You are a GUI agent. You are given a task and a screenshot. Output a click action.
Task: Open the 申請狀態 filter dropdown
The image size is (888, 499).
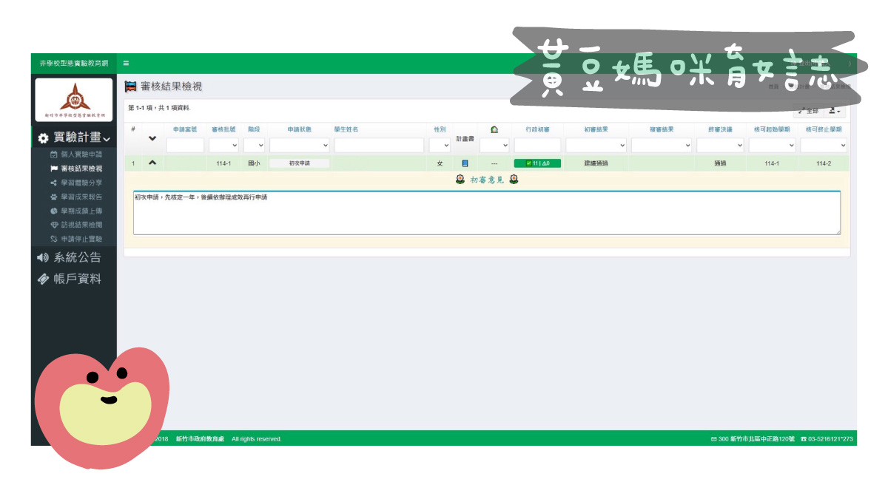pos(300,145)
